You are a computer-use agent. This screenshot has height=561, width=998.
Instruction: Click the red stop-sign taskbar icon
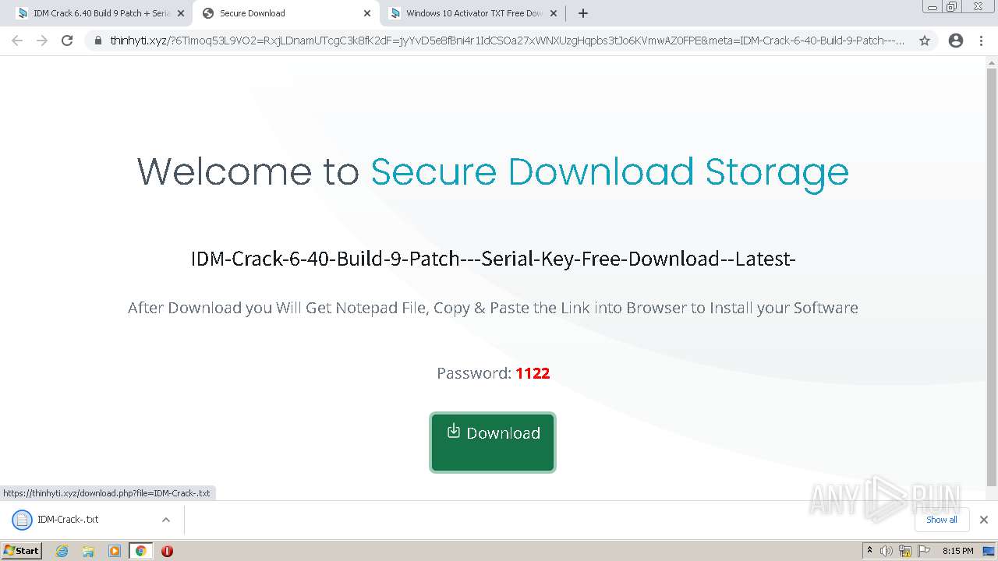click(x=167, y=551)
